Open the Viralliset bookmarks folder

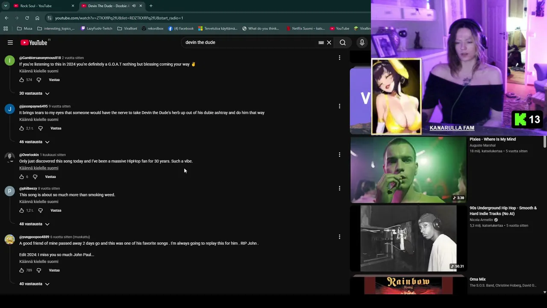[127, 29]
